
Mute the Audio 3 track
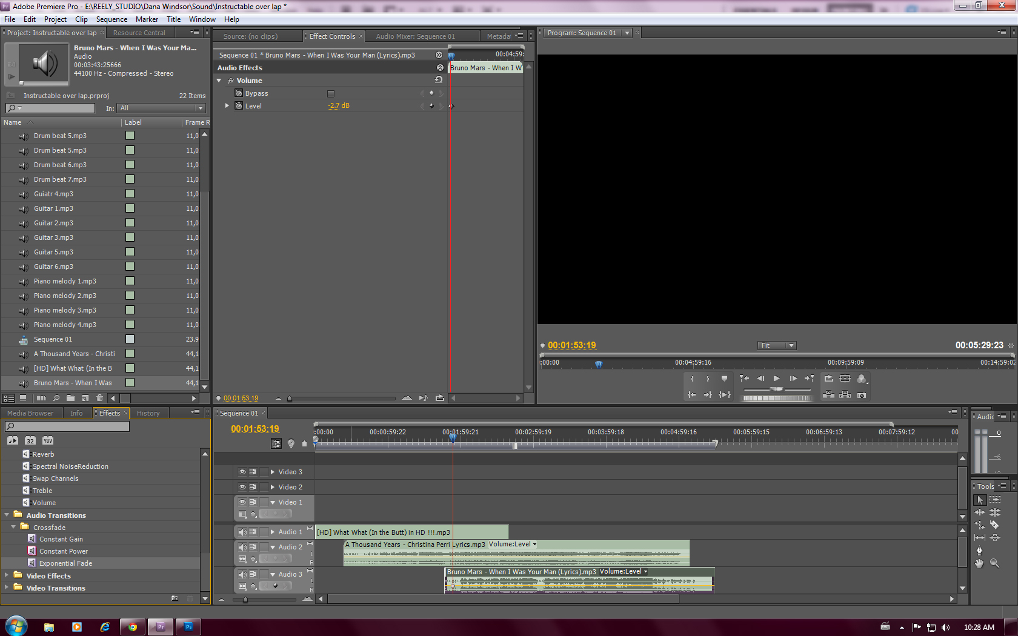pyautogui.click(x=242, y=574)
